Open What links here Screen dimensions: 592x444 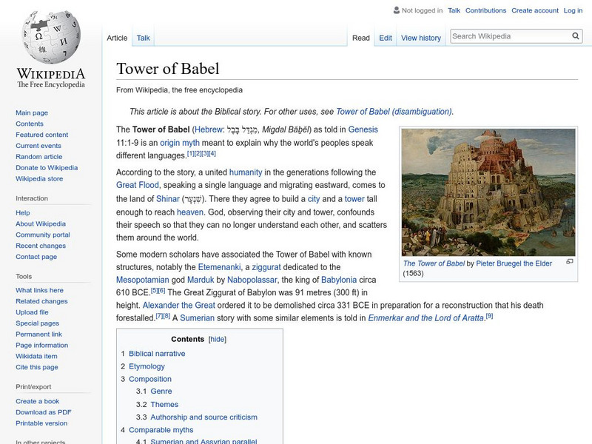[40, 290]
